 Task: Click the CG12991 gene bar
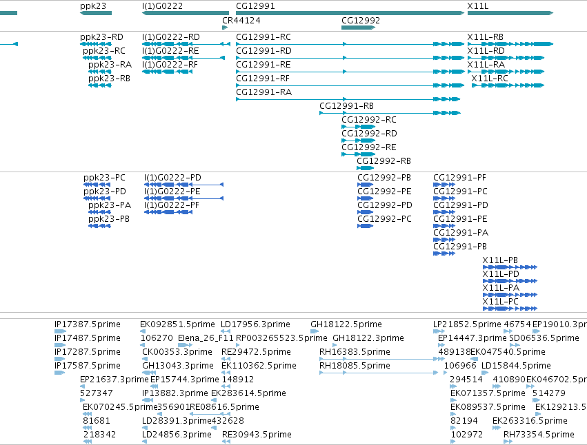(350, 13)
